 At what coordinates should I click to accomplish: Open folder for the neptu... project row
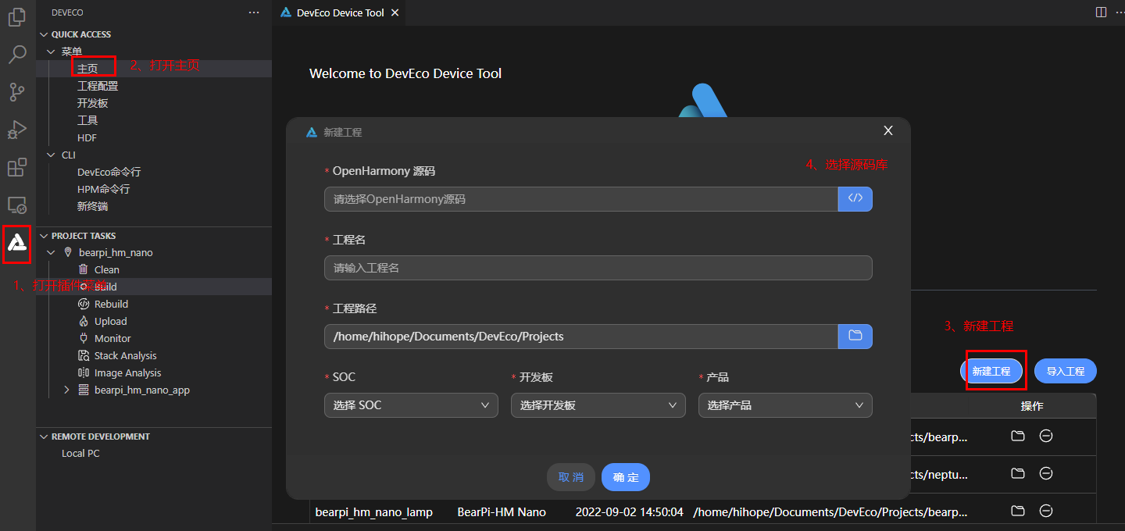[x=1018, y=473]
